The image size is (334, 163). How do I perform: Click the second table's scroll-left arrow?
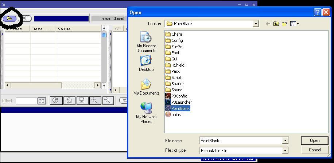click(x=116, y=90)
